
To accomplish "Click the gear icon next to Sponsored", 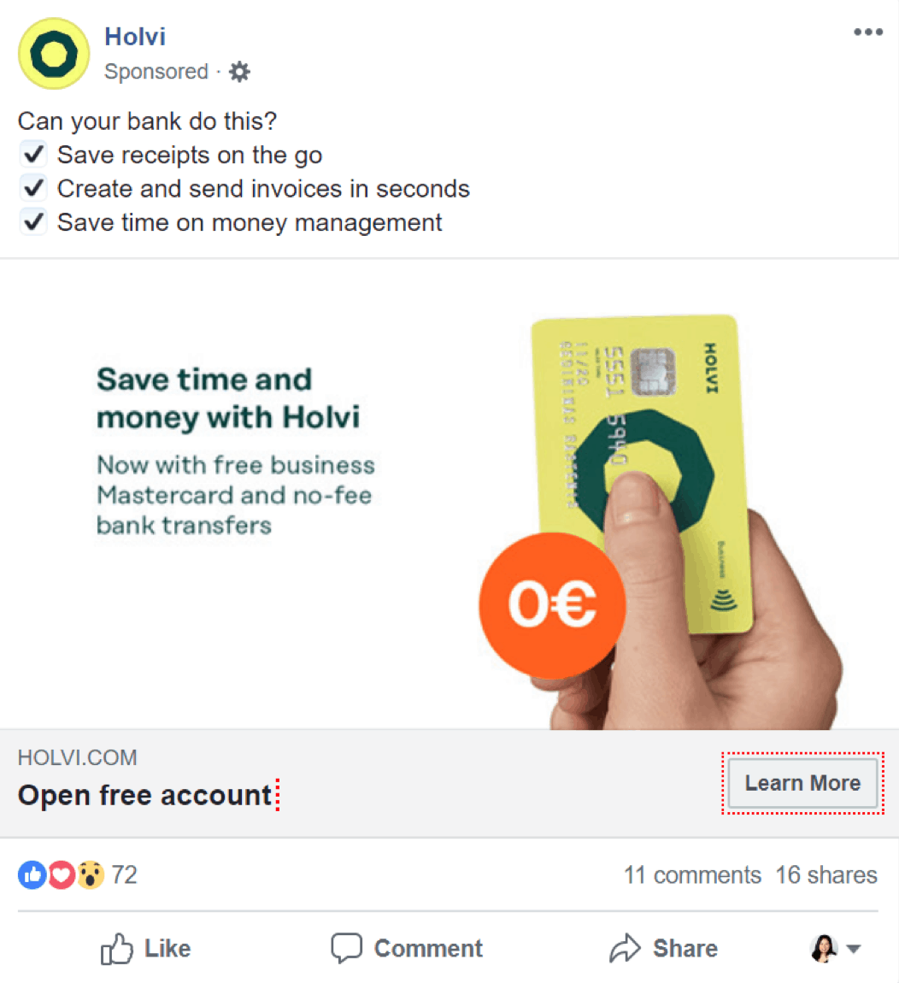I will (x=239, y=72).
